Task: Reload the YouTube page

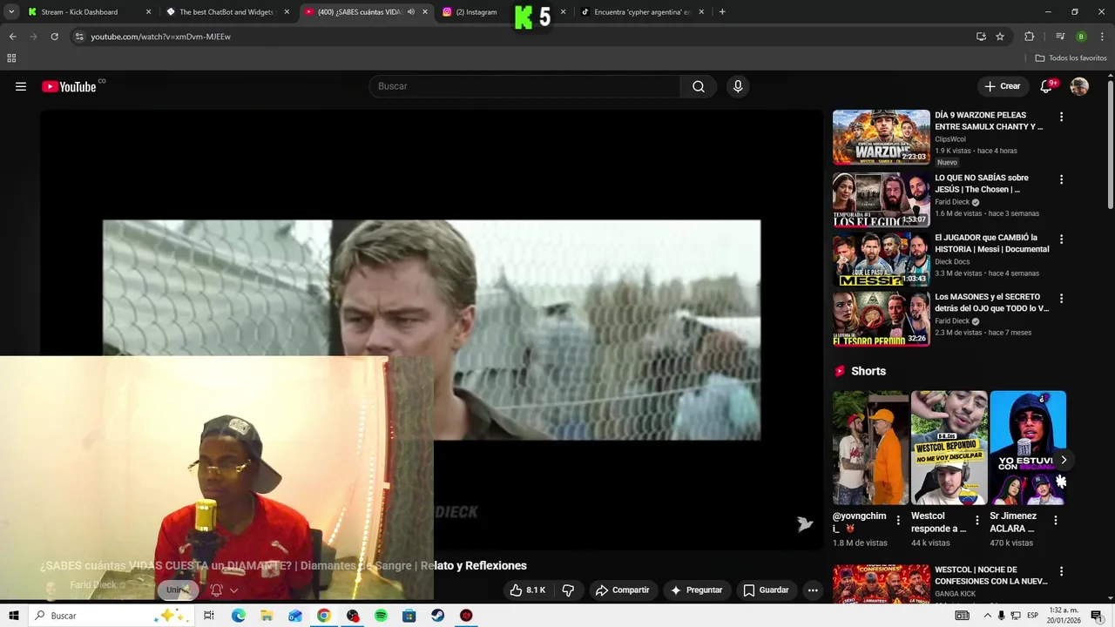Action: (x=54, y=37)
